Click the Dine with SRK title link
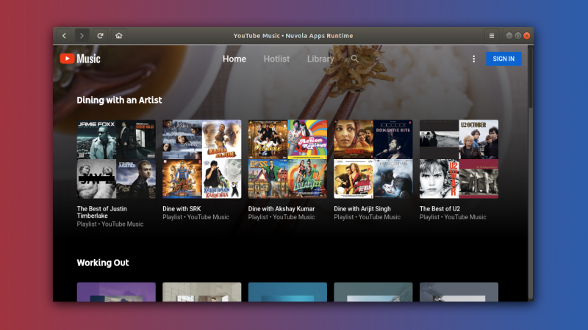The height and width of the screenshot is (330, 588). point(182,209)
